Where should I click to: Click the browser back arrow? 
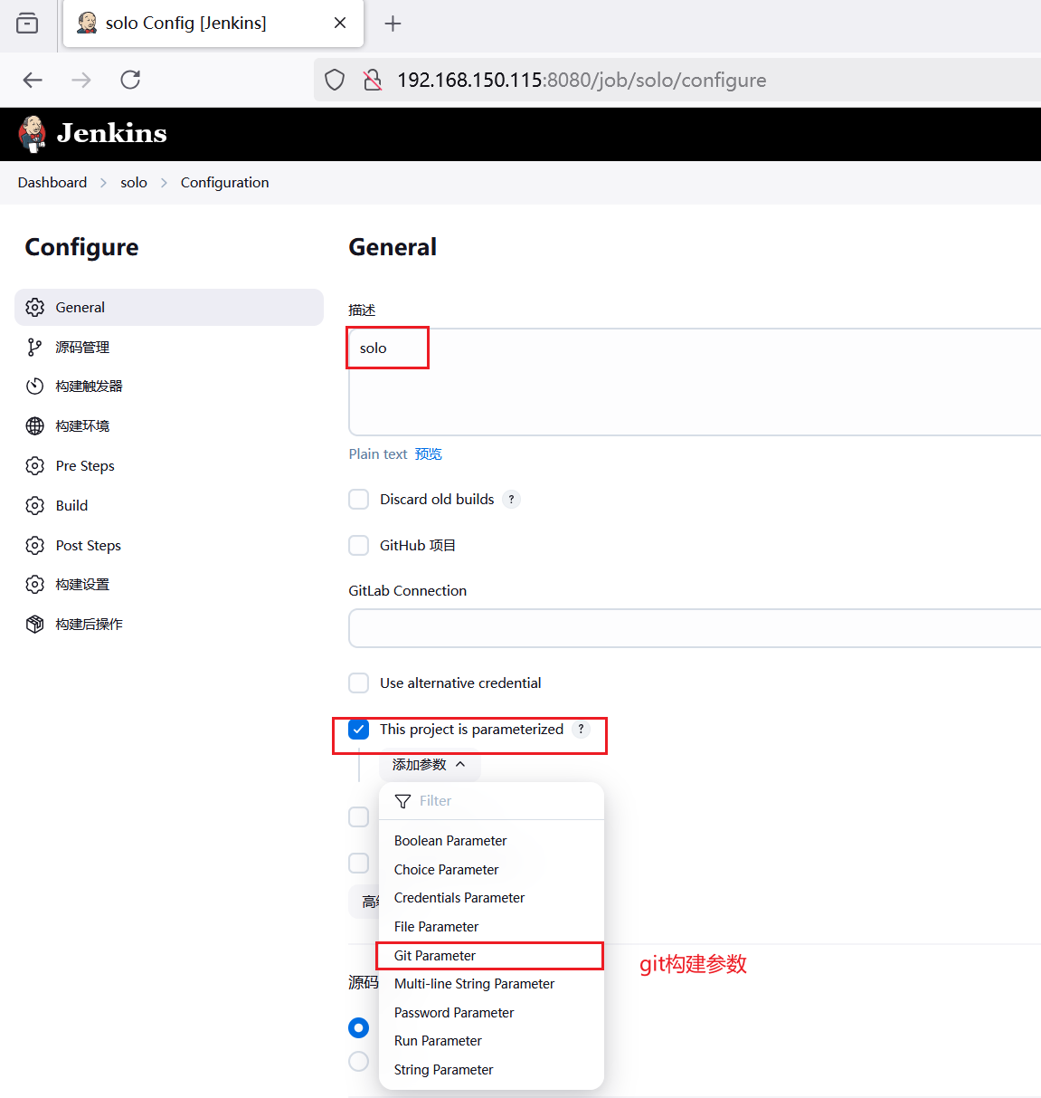[33, 80]
